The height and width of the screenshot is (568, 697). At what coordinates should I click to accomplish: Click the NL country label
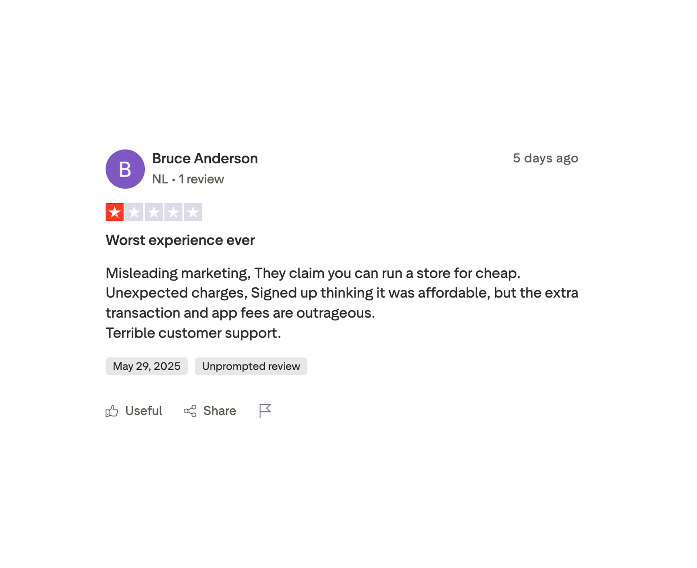[160, 179]
